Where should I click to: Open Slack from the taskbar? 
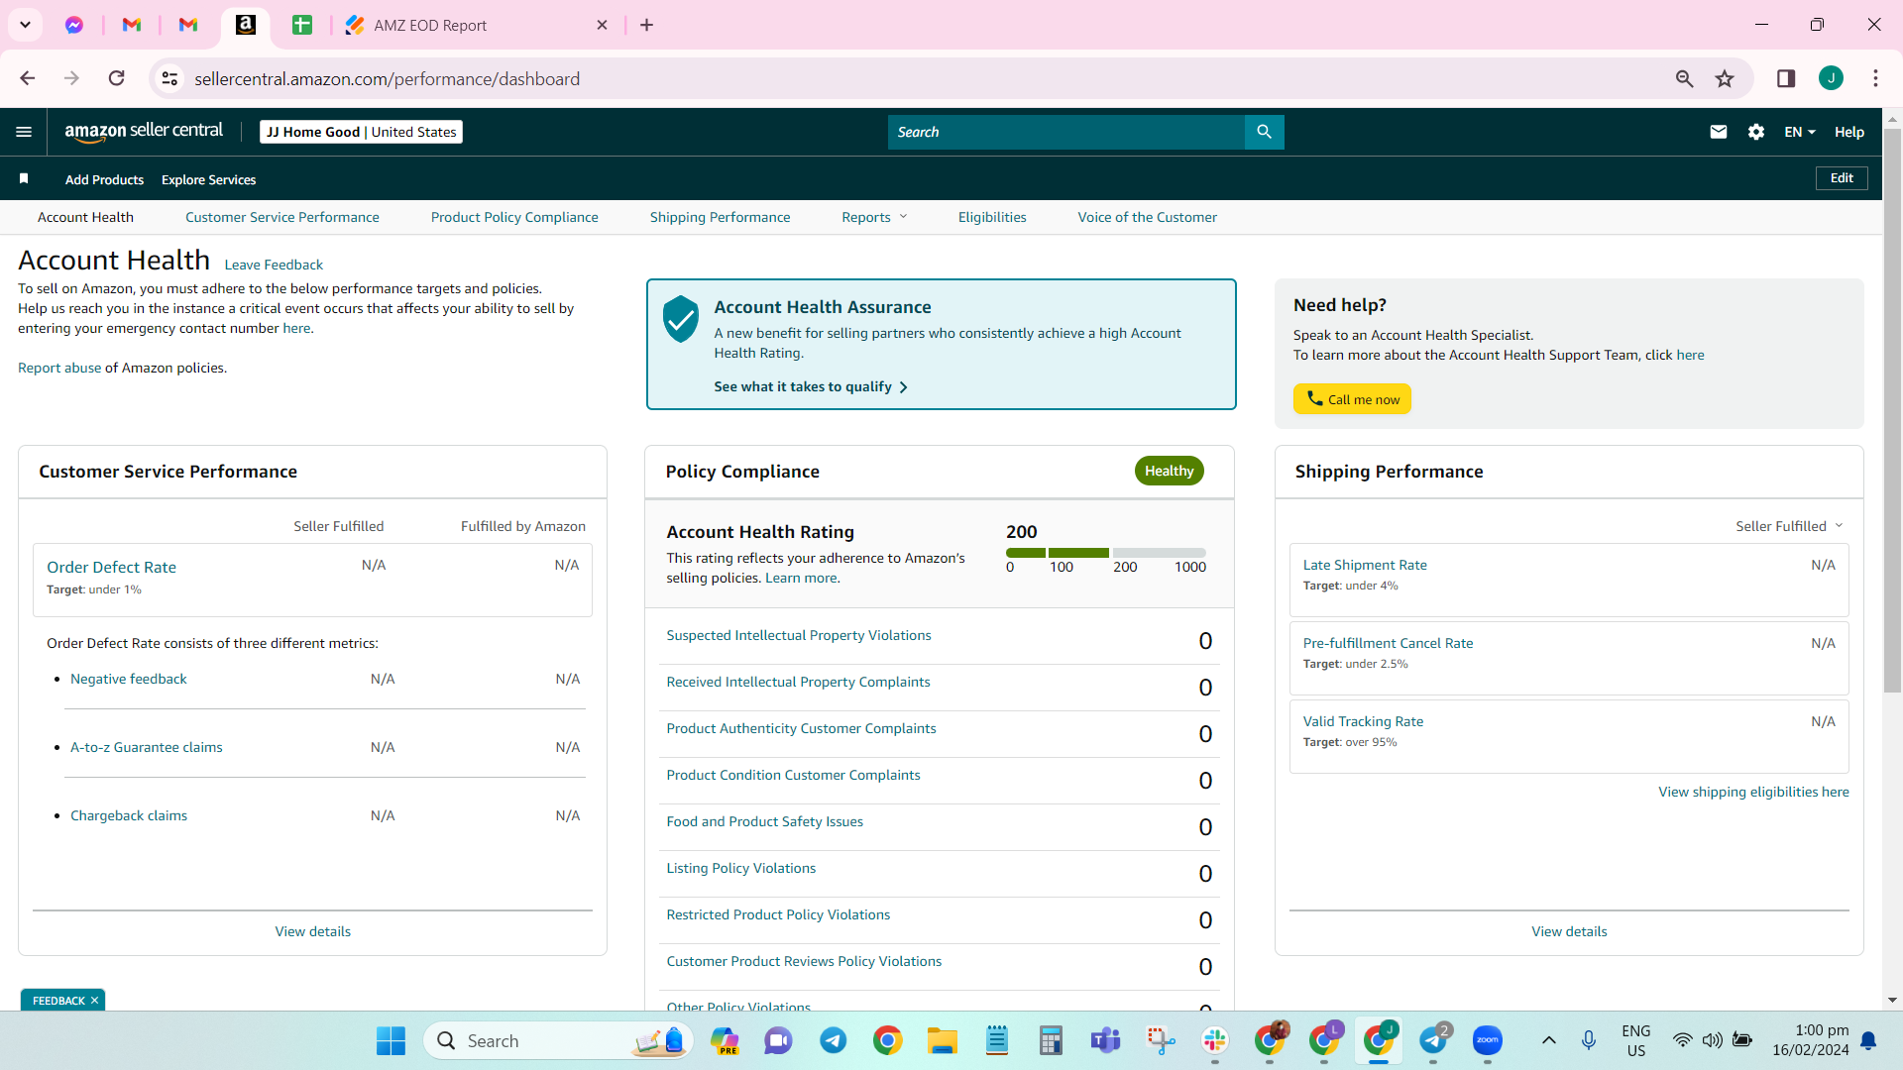(x=1214, y=1040)
